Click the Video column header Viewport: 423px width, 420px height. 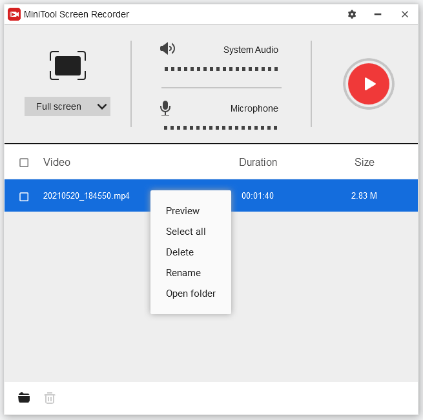click(57, 163)
